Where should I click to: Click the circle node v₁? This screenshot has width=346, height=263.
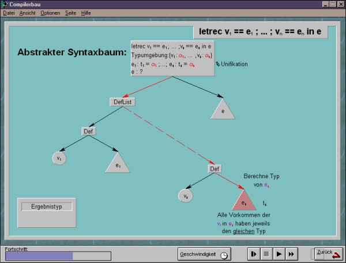58,157
